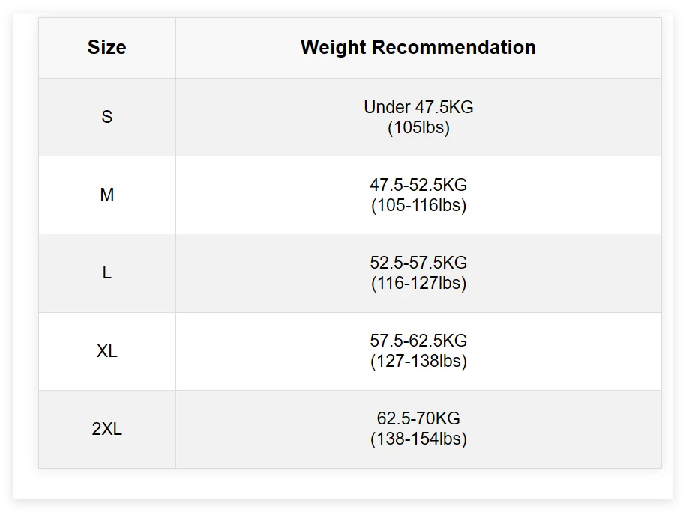Click 47.5KG right after the word Under
Image resolution: width=686 pixels, height=512 pixels.
pyautogui.click(x=445, y=107)
